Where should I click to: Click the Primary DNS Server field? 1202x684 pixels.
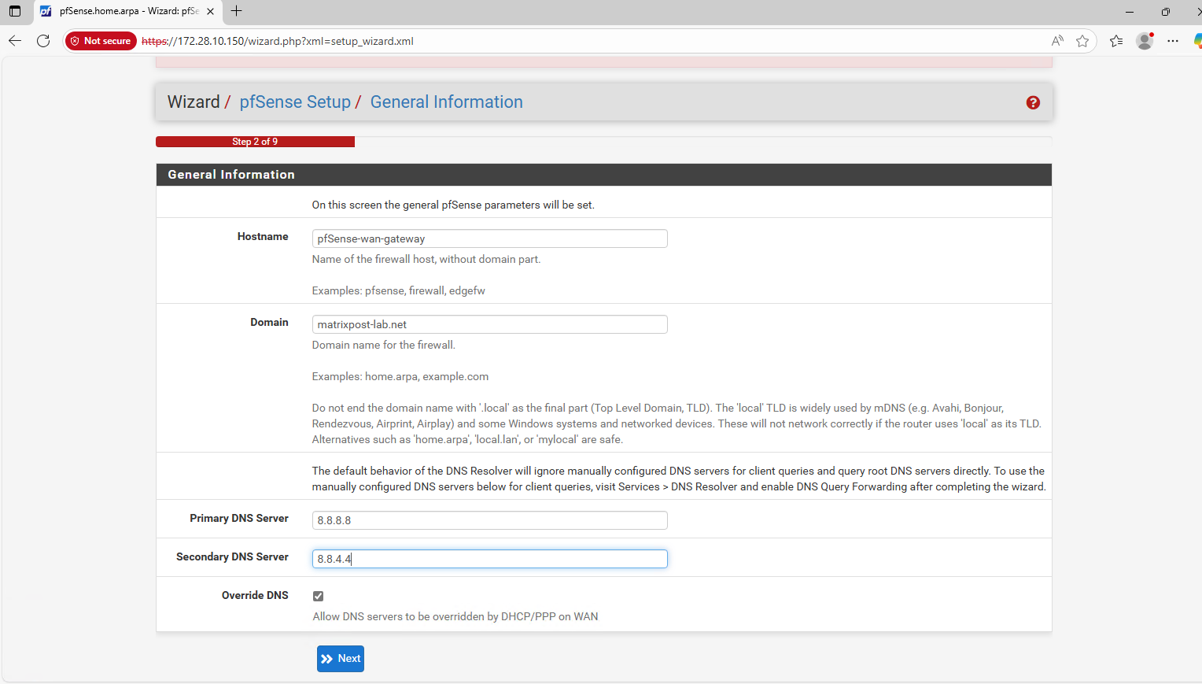click(x=489, y=520)
